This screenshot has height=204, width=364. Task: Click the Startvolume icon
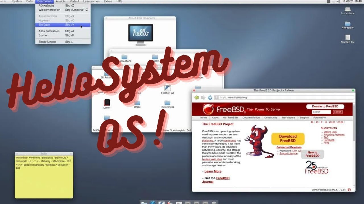tap(347, 10)
